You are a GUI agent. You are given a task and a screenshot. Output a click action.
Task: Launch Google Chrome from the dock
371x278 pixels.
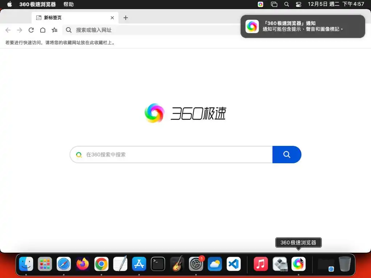coord(101,264)
